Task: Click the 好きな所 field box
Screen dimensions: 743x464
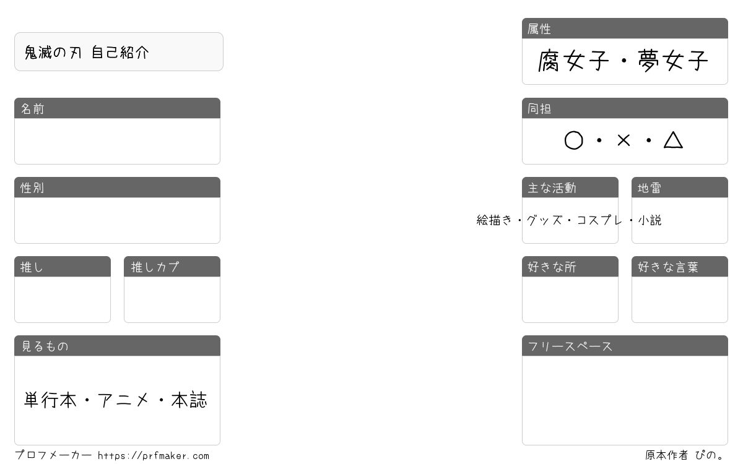Action: (x=570, y=299)
